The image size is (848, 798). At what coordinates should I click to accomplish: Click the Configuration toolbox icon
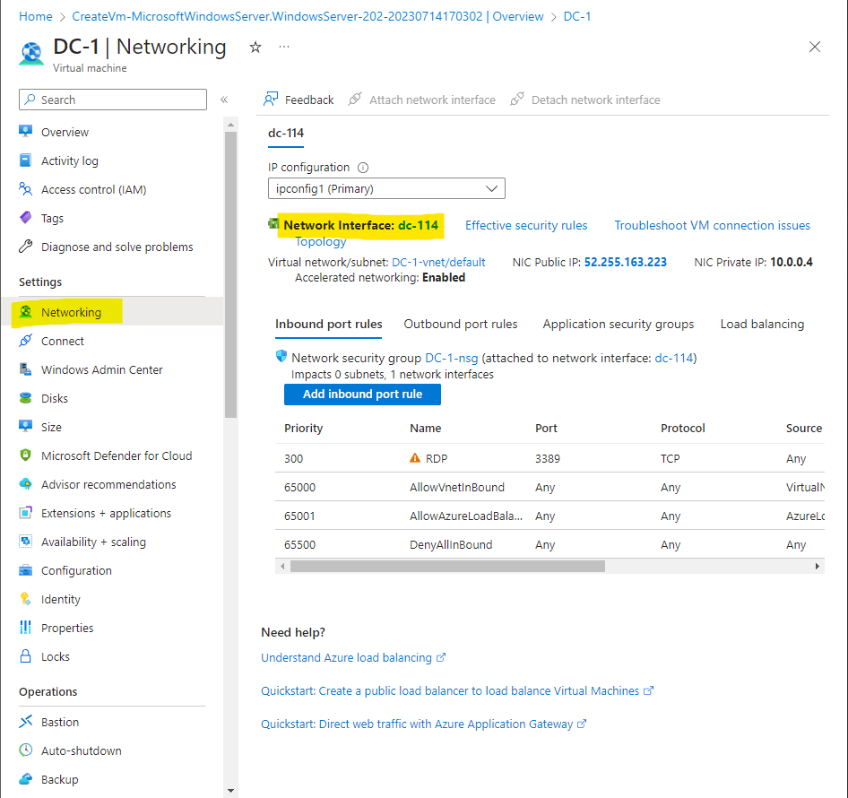[25, 569]
